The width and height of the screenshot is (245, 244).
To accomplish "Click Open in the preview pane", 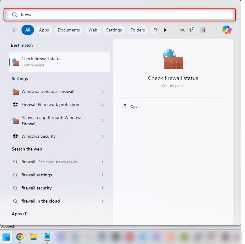I will click(x=135, y=107).
